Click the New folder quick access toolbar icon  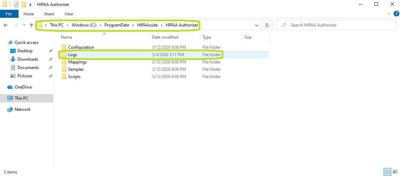(x=24, y=5)
